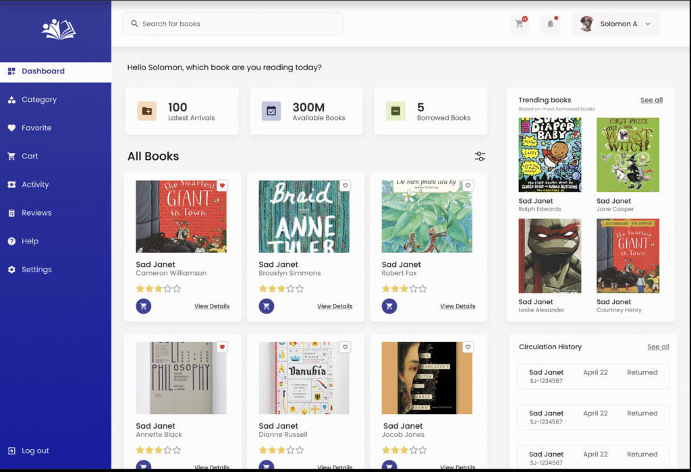Open the Super Diaper Baby trending thumbnail
Image resolution: width=691 pixels, height=472 pixels.
point(549,155)
